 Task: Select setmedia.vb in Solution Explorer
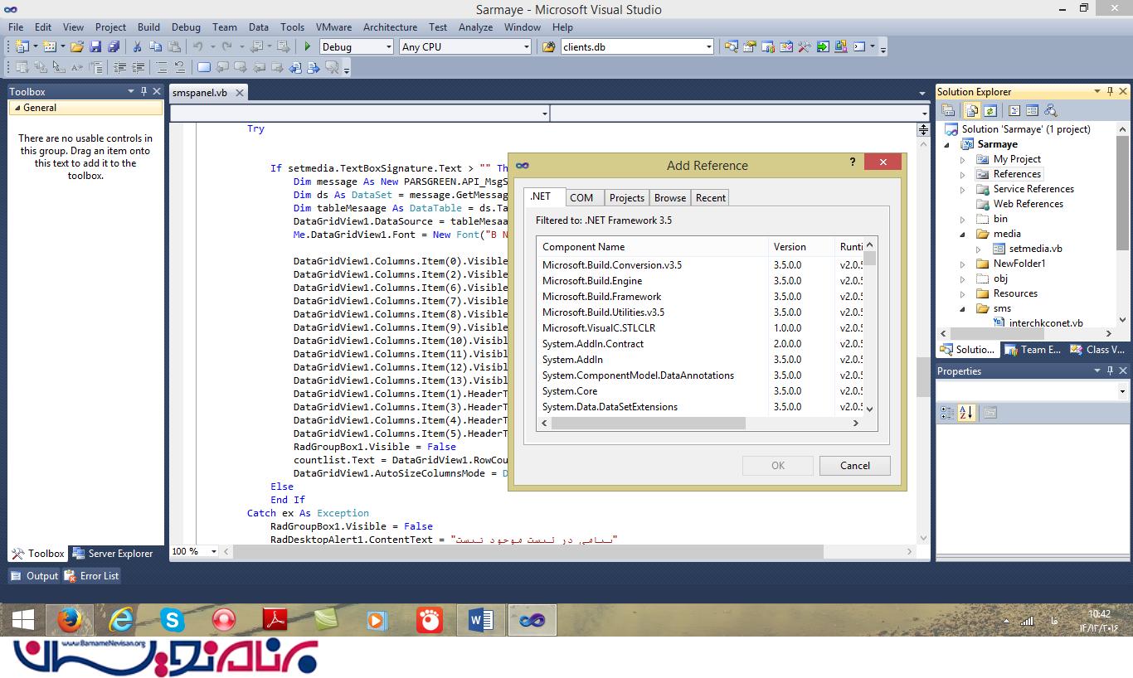click(1035, 249)
